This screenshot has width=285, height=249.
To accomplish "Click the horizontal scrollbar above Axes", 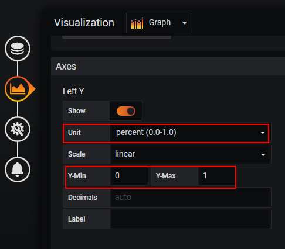I will 117,37.
